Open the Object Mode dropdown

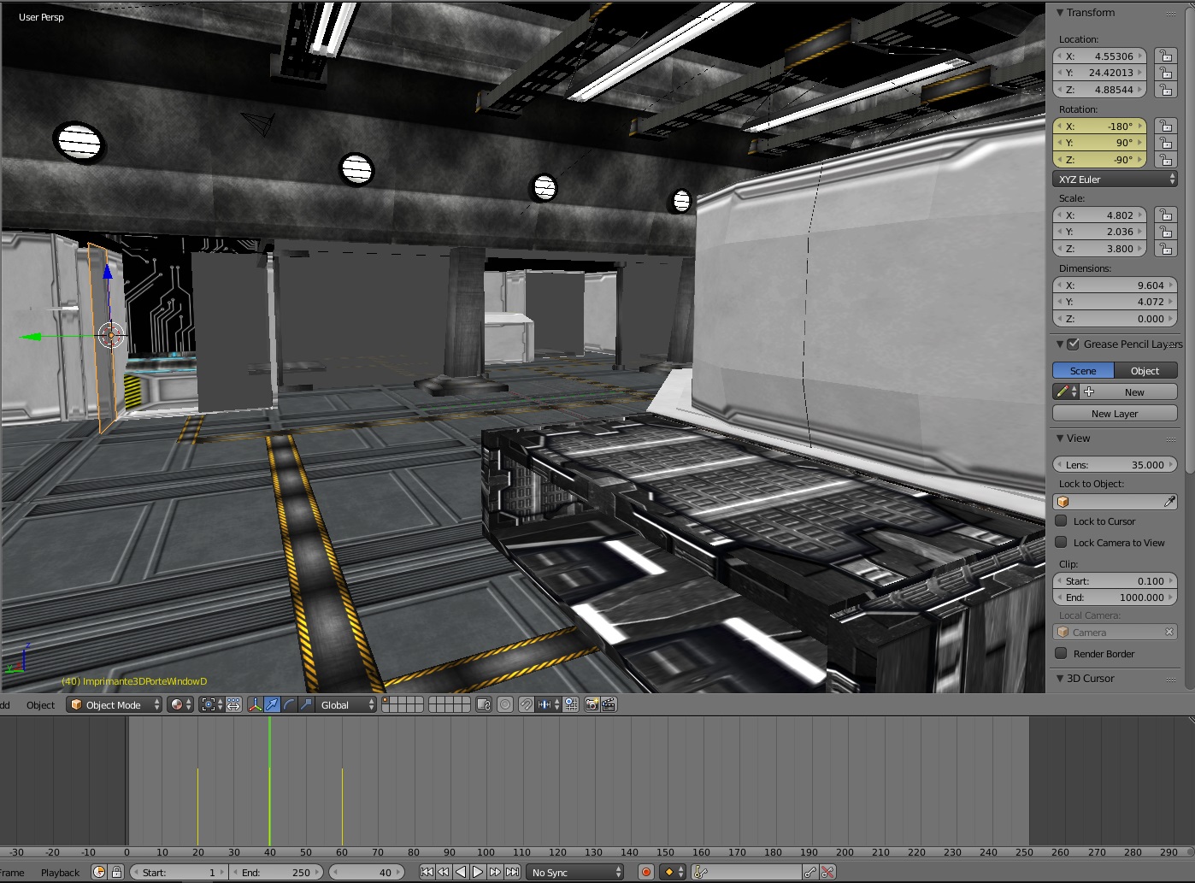pos(115,704)
